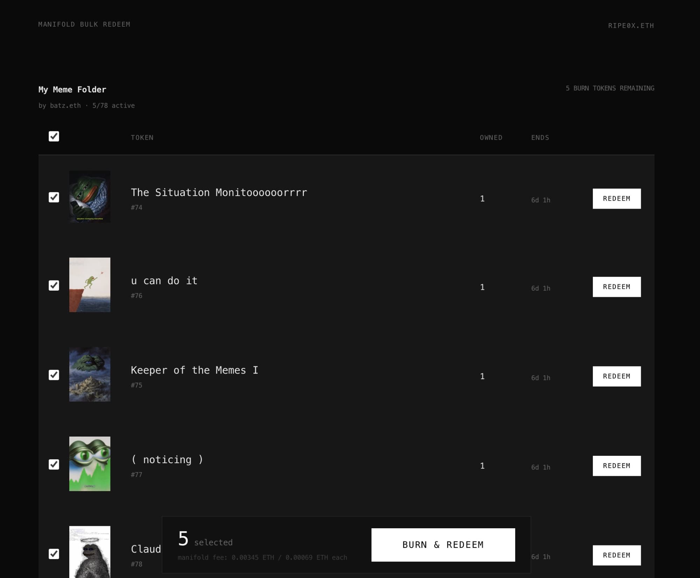Open the noticing green-eyes thumbnail
Viewport: 700px width, 578px height.
[90, 464]
